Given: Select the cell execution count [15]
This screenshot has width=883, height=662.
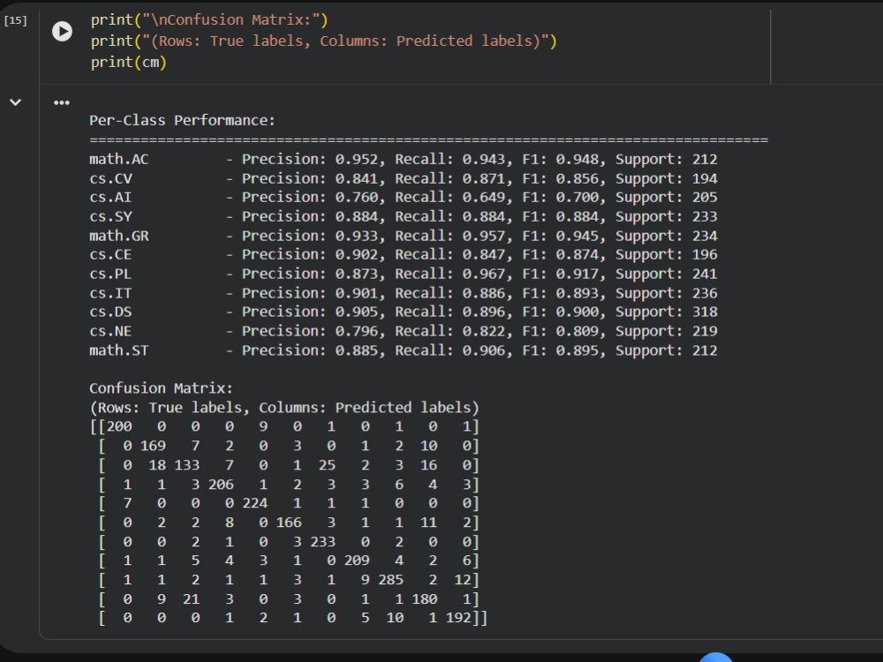Looking at the screenshot, I should [x=15, y=21].
